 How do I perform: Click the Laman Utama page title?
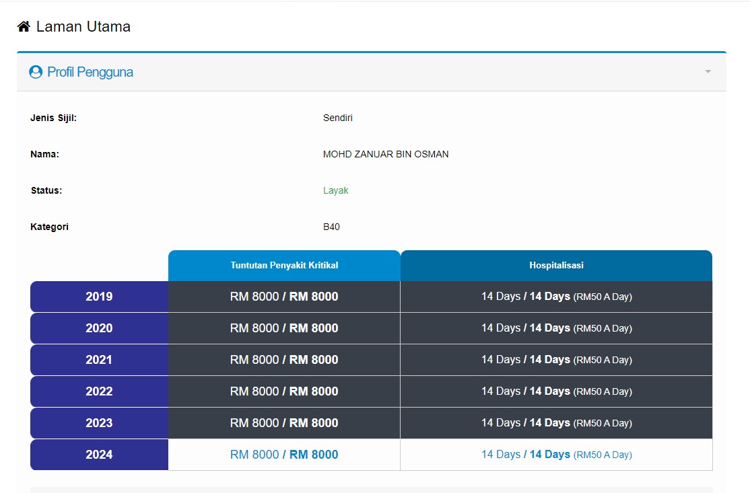tap(83, 27)
